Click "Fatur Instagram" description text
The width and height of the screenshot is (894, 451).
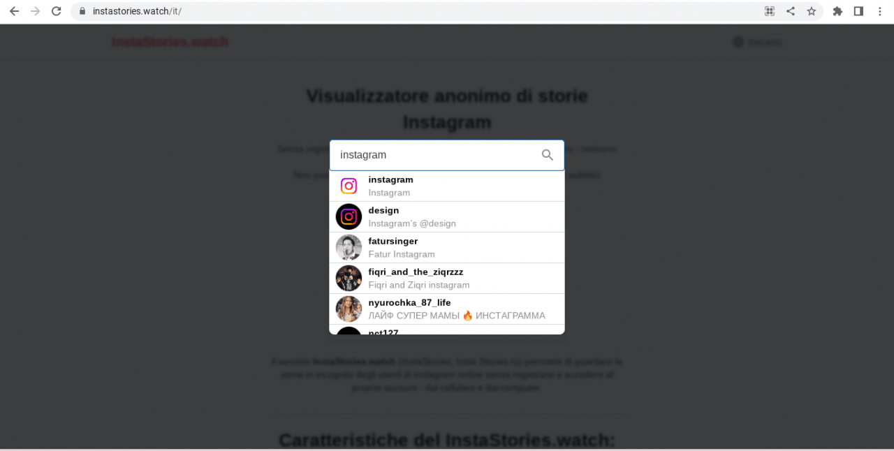402,254
